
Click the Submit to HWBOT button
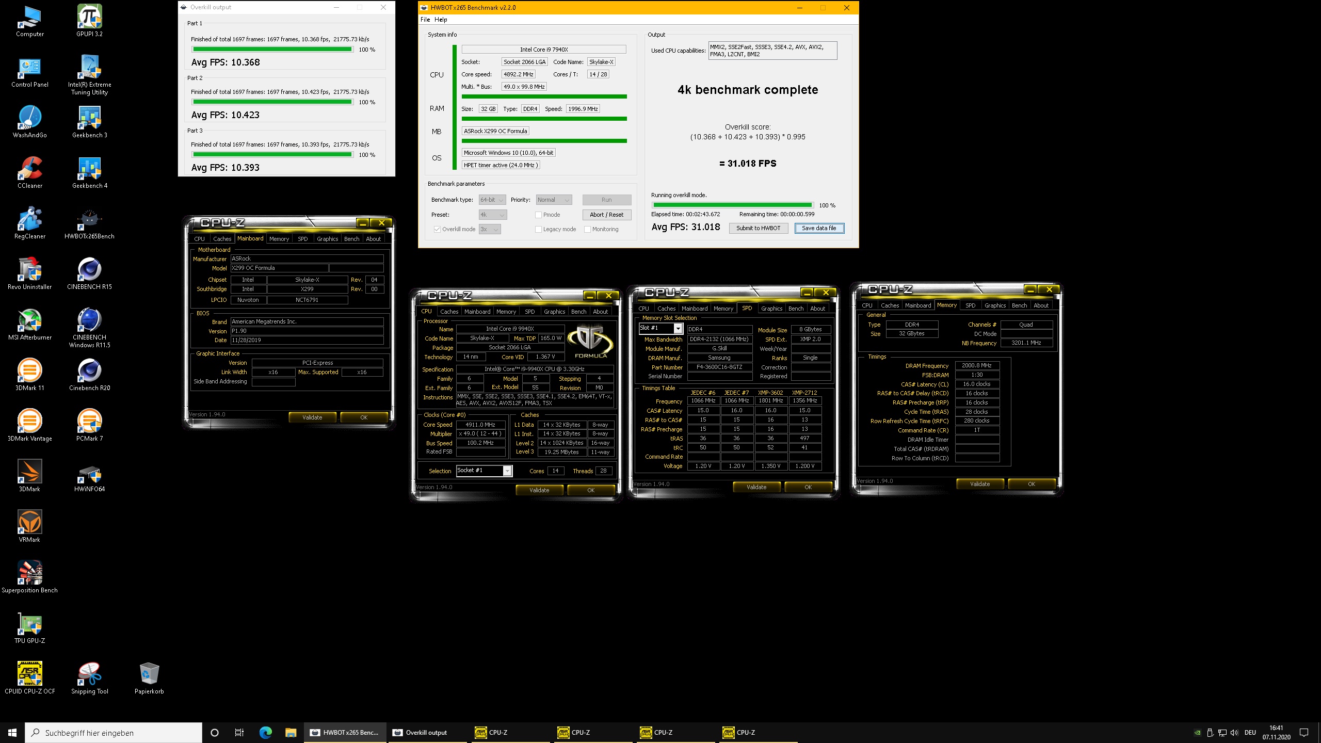758,228
